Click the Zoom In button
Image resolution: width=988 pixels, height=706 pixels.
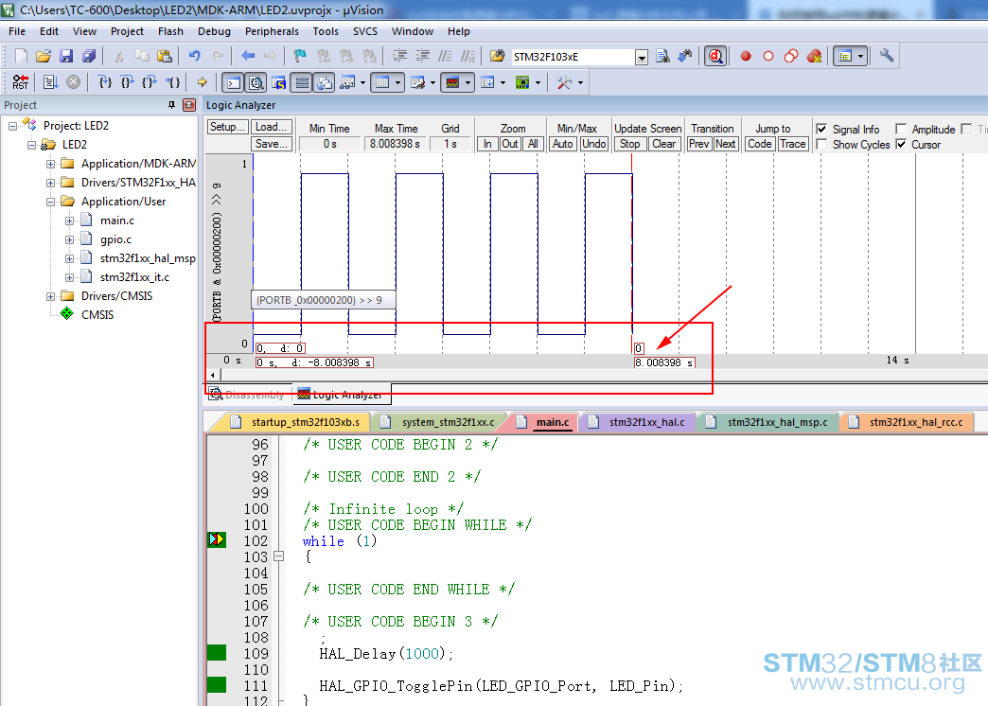(487, 144)
